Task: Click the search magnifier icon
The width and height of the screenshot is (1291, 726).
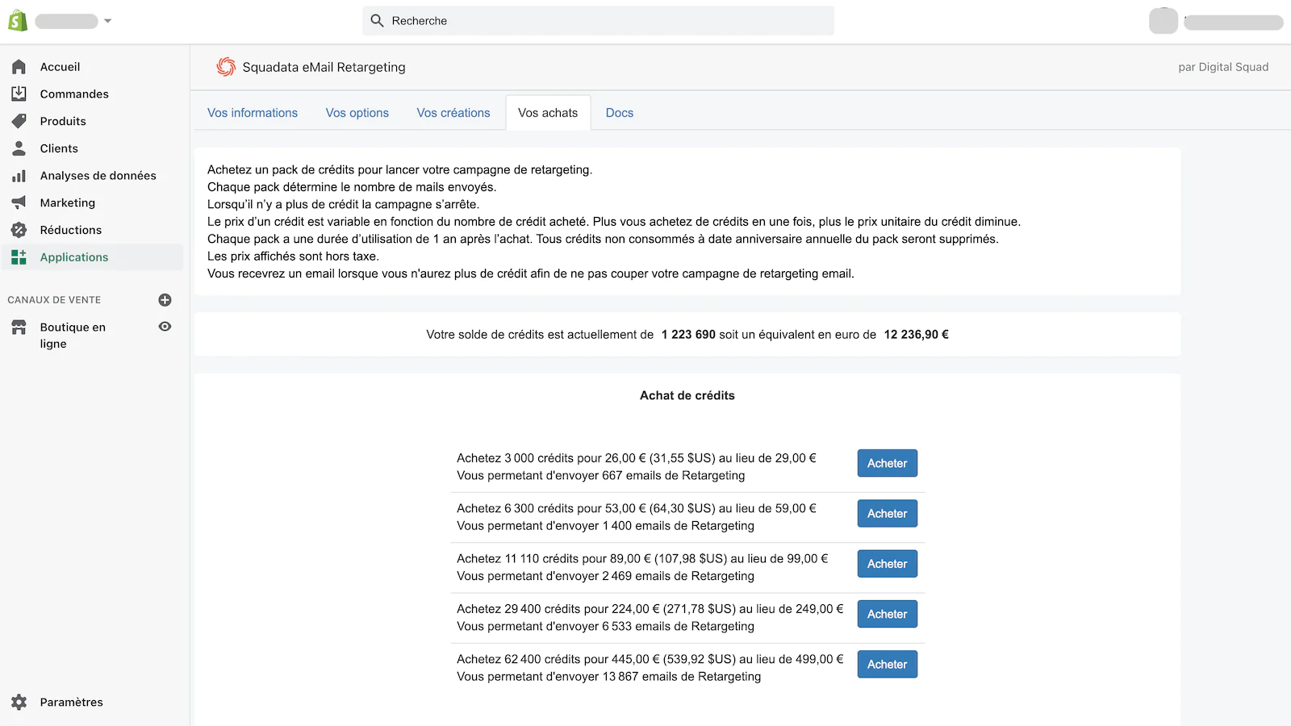Action: pos(377,21)
